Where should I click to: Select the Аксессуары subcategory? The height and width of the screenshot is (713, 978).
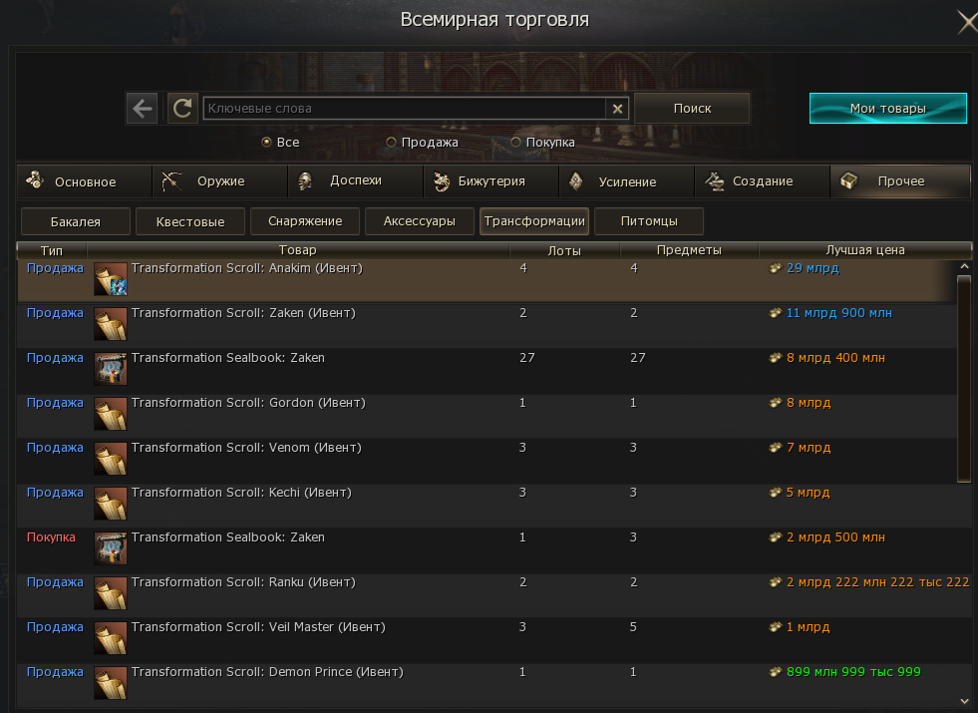coord(420,221)
